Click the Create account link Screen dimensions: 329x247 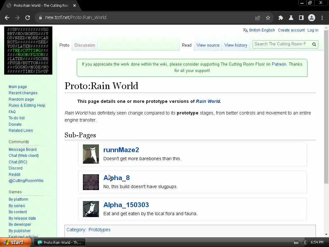click(x=291, y=30)
